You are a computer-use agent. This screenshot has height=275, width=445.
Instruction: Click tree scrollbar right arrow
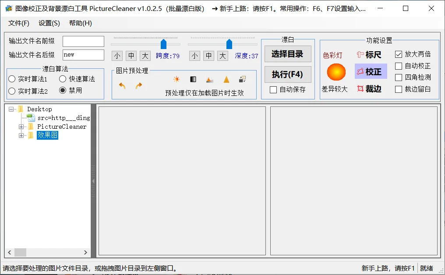(85, 252)
